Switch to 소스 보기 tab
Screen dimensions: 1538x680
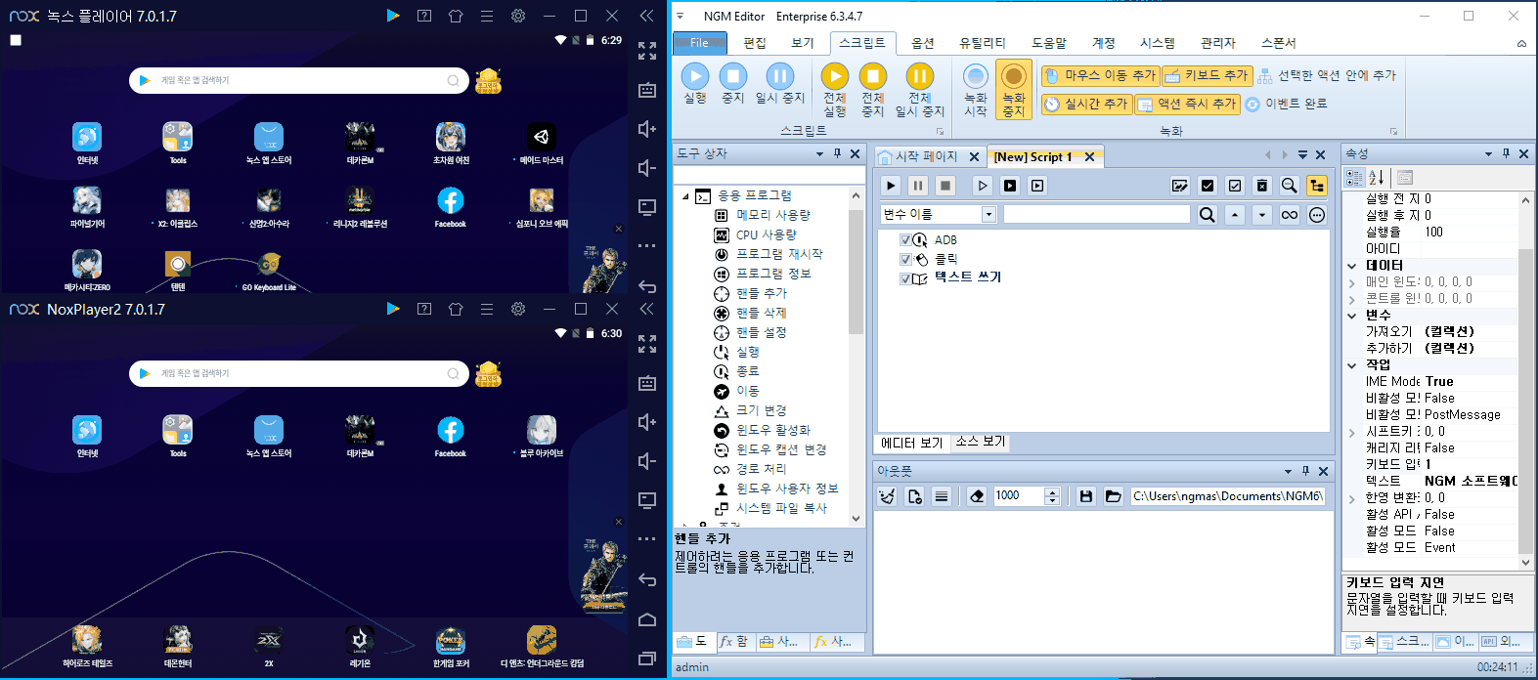981,442
